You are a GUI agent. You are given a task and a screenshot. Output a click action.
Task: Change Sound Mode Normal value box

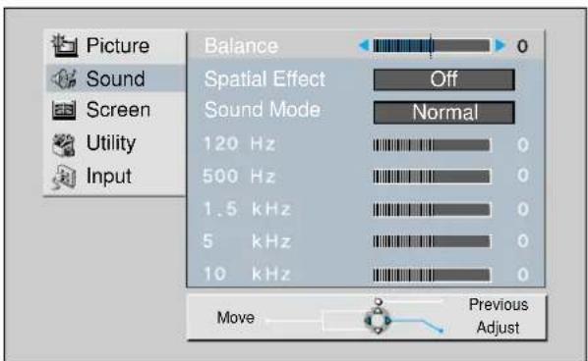tap(444, 112)
